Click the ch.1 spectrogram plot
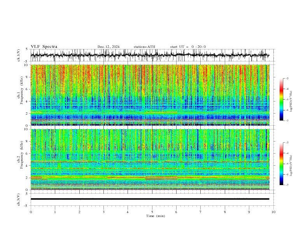This screenshot has height=238, width=308. point(150,95)
